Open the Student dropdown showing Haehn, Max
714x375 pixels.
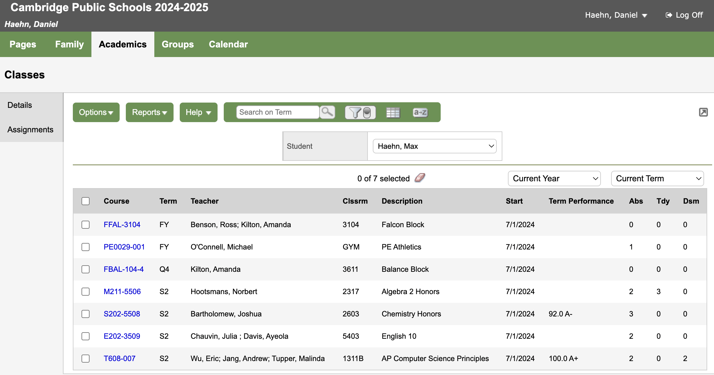click(x=434, y=146)
